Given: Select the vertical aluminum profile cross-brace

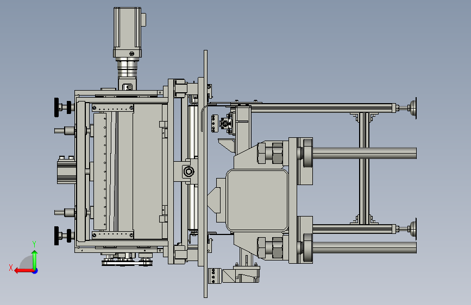Looking at the screenshot, I should [x=364, y=168].
